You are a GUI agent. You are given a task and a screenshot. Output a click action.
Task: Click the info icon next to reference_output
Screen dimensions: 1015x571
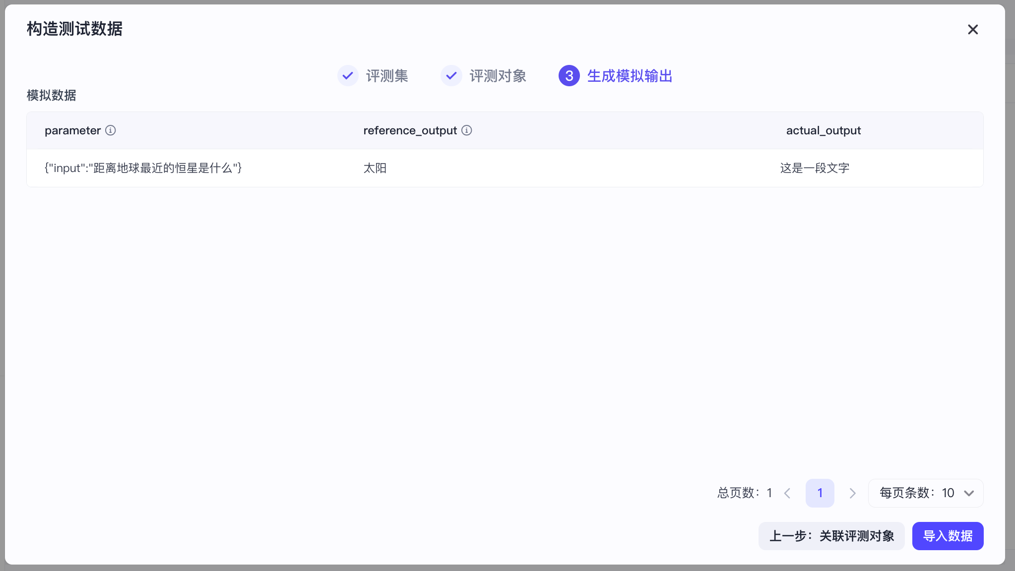point(467,130)
